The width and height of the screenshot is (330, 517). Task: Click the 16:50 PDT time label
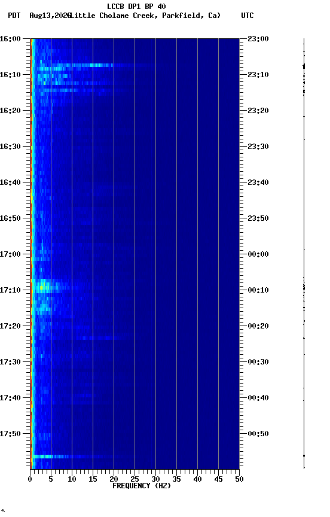pos(10,218)
